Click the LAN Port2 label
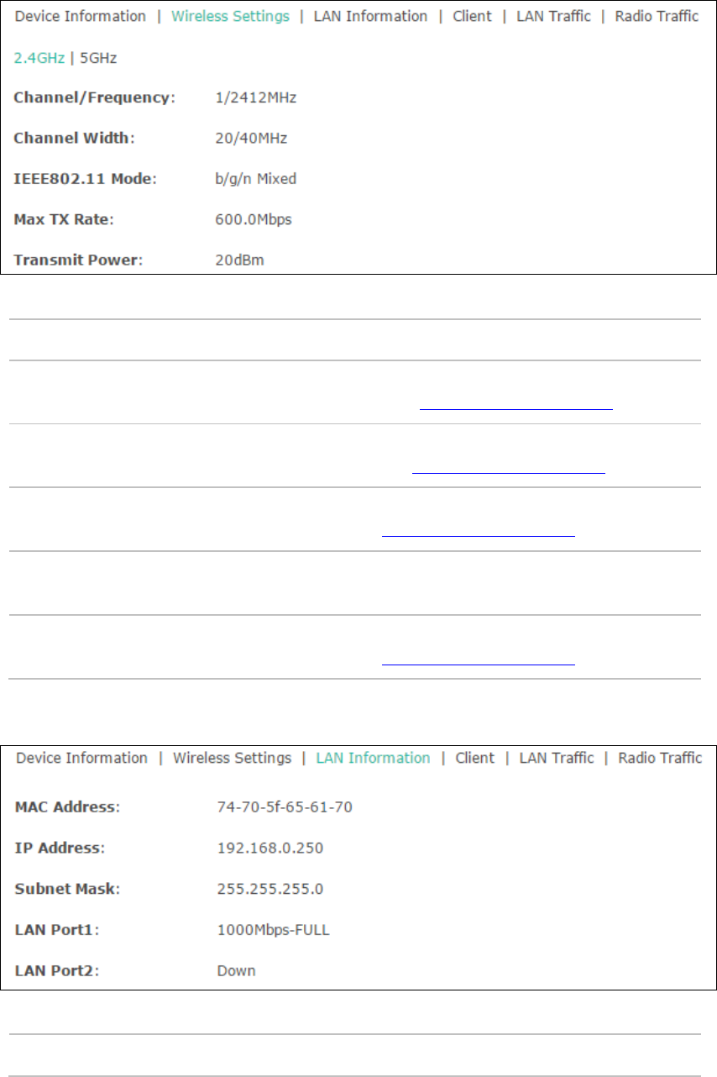The image size is (717, 1077). point(57,971)
